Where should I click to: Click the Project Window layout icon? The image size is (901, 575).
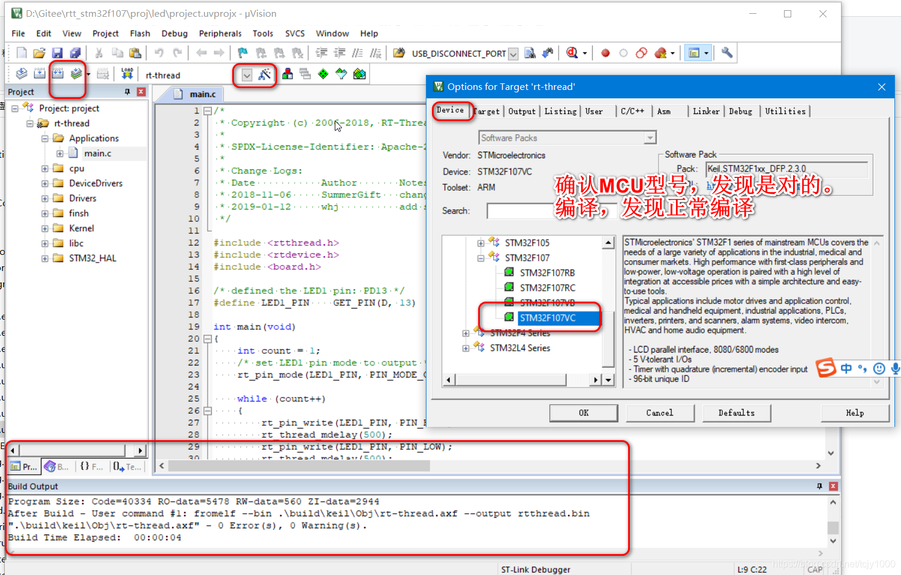[694, 53]
